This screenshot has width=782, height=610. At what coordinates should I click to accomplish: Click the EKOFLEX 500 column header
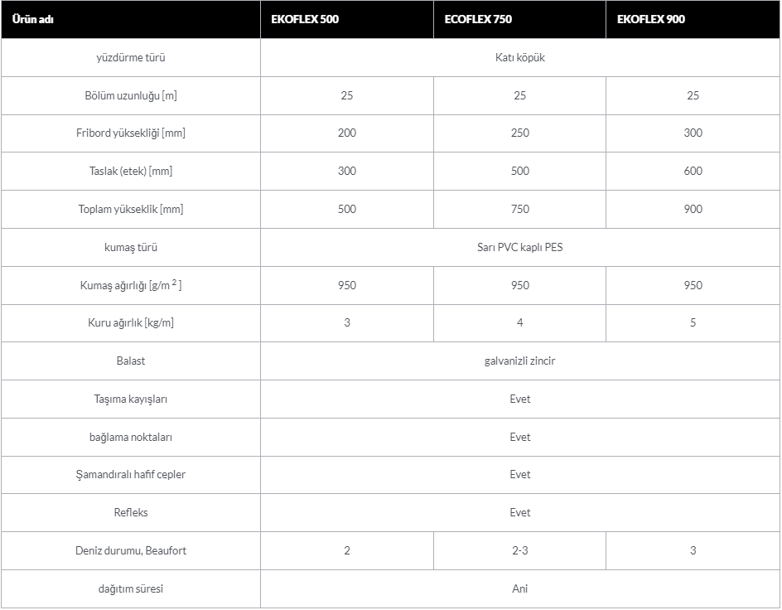[x=346, y=19]
